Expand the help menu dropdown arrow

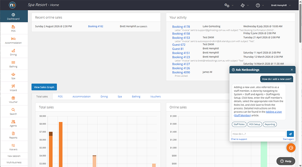point(263,6)
